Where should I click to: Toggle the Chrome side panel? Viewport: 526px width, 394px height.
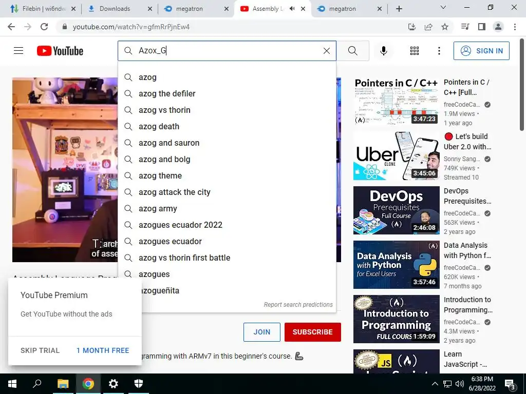tap(482, 27)
